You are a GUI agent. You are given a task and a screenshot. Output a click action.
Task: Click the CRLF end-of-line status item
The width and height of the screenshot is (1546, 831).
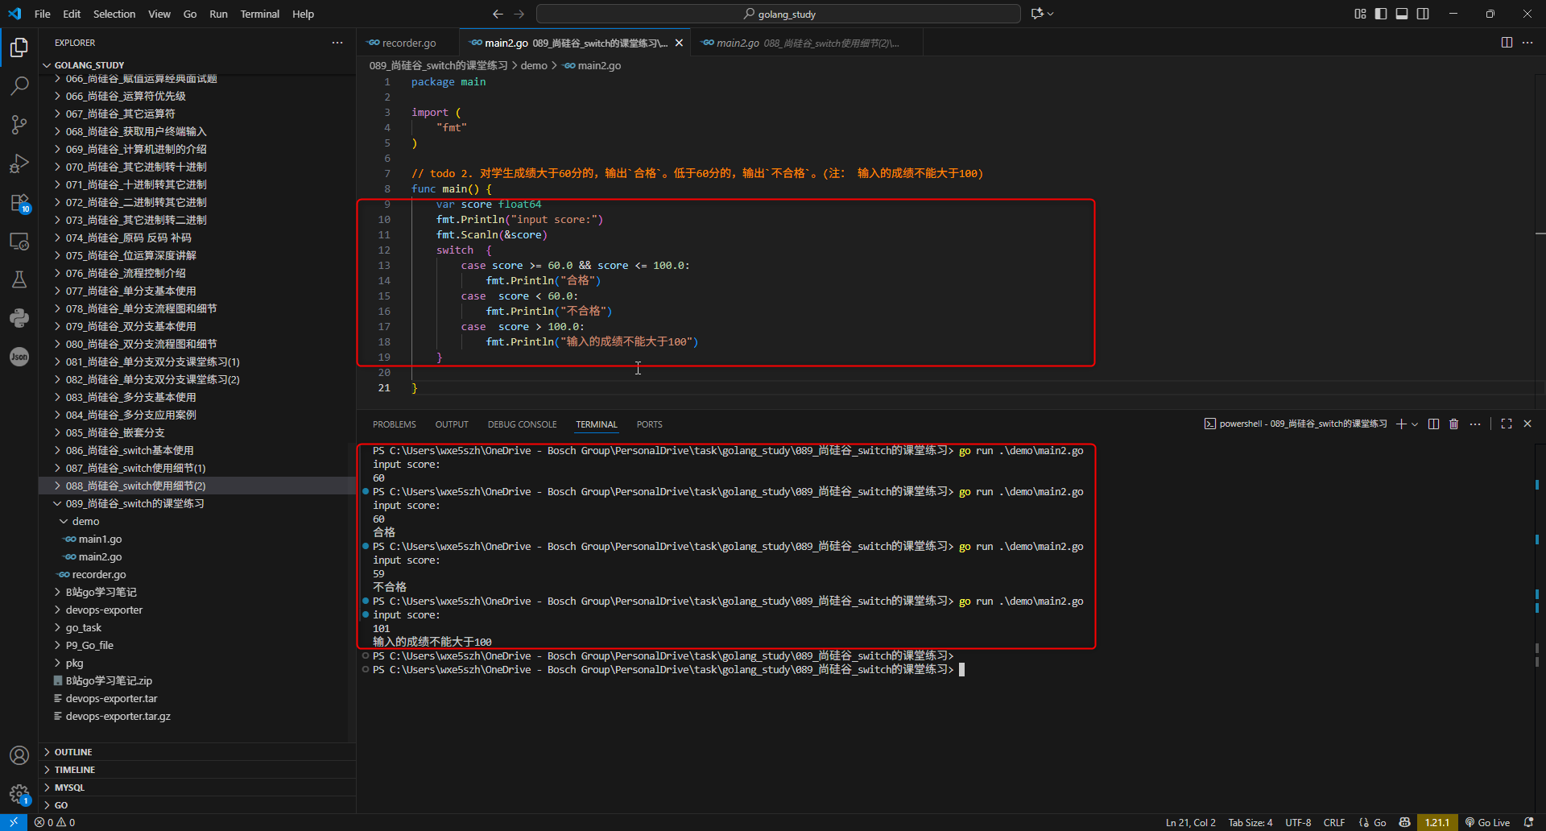click(x=1334, y=822)
